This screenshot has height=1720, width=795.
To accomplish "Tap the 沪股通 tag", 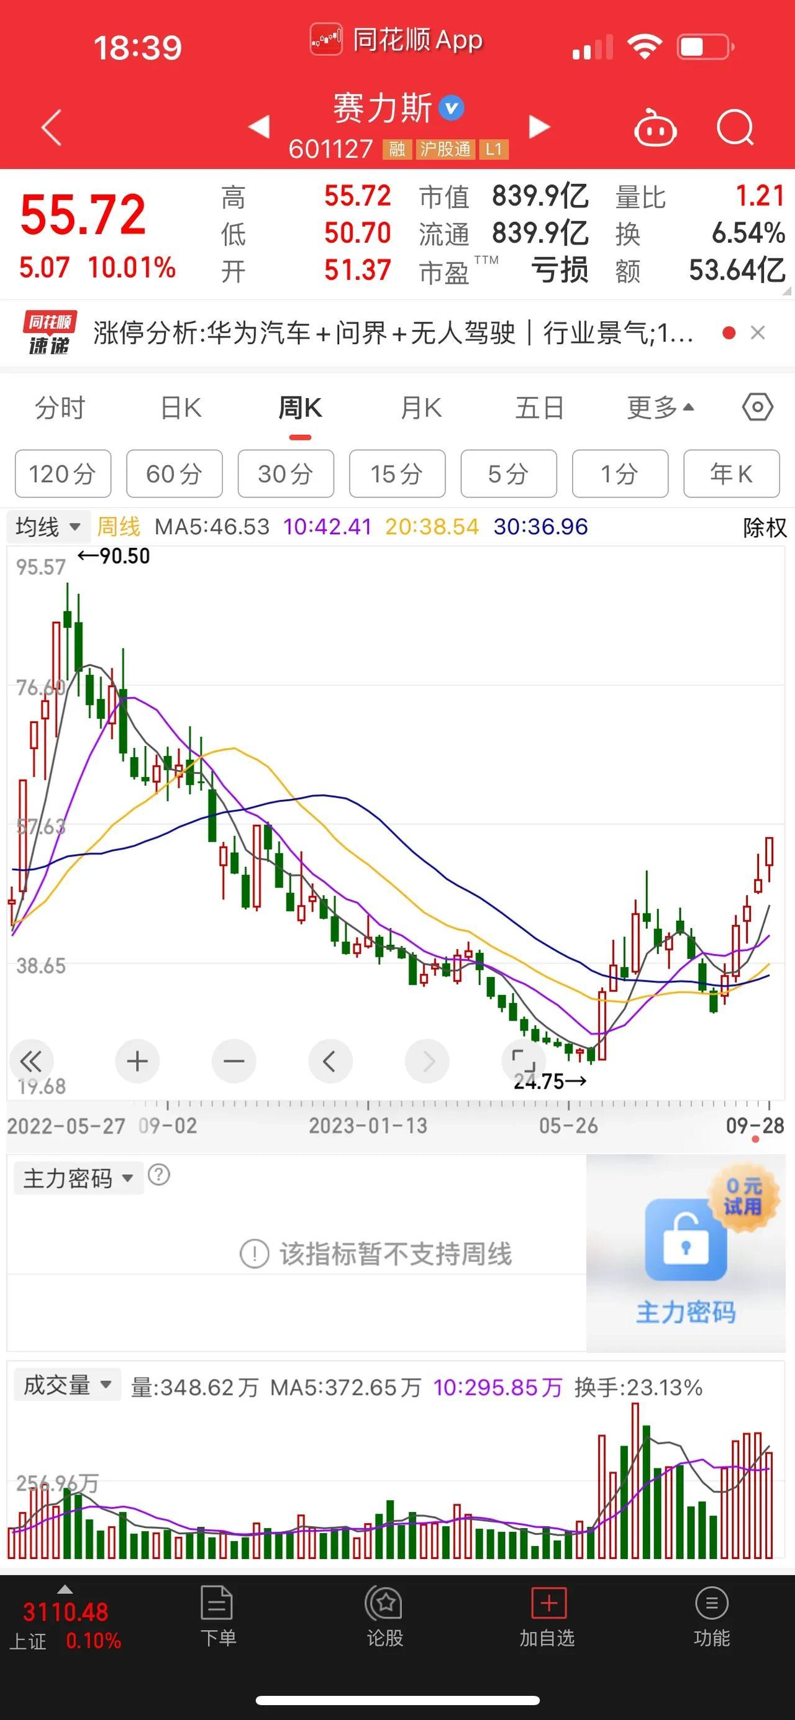I will [x=445, y=149].
